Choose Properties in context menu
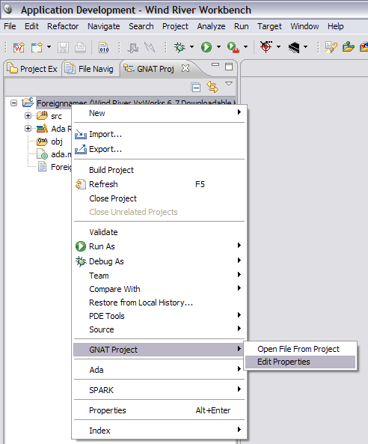Image resolution: width=368 pixels, height=444 pixels. point(159,410)
